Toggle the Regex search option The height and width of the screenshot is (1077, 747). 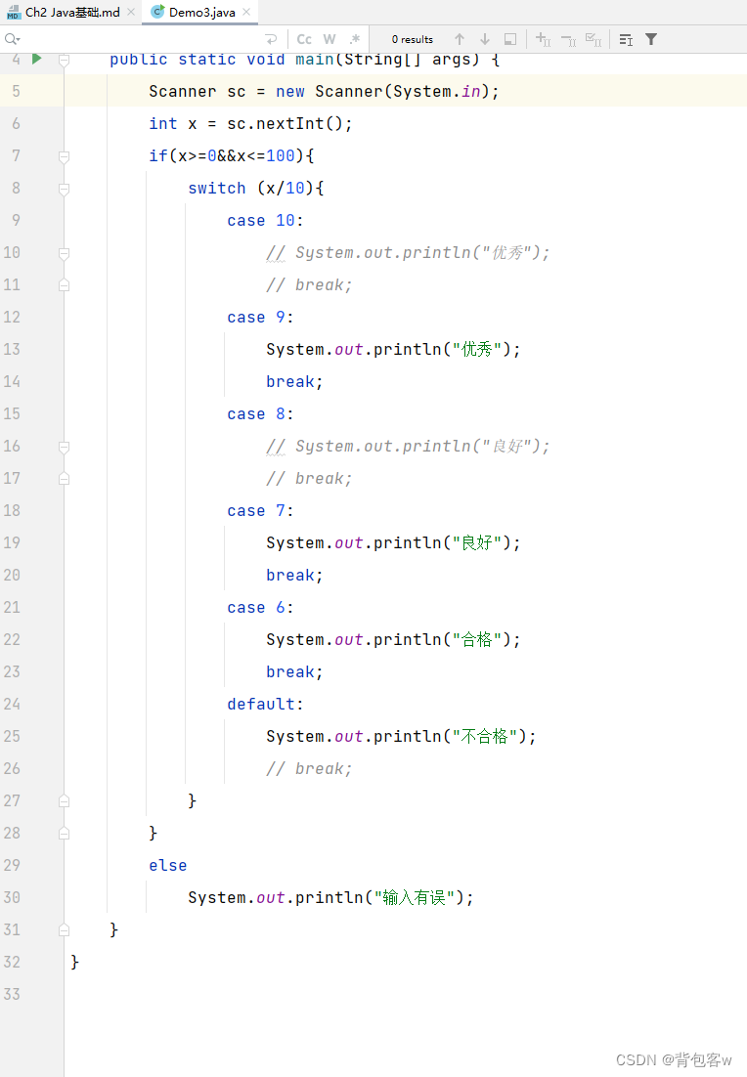tap(354, 39)
